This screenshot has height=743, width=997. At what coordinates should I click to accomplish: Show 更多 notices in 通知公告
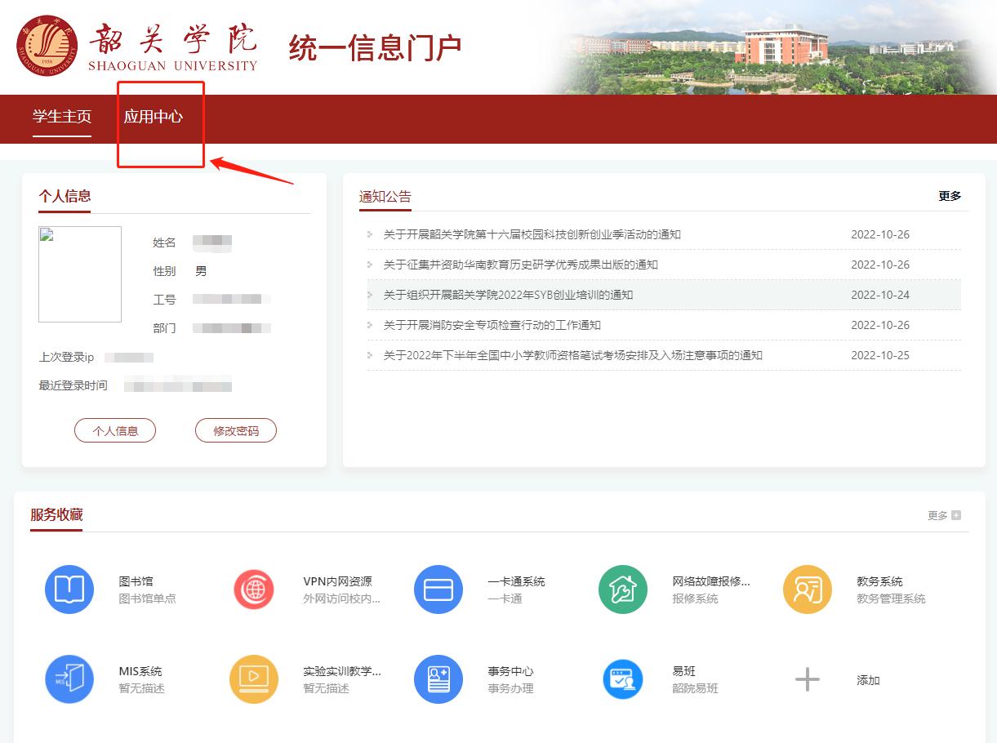tap(950, 196)
